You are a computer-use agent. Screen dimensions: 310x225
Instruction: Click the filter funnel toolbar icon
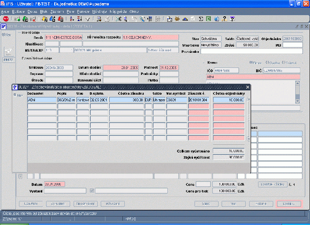(88, 19)
